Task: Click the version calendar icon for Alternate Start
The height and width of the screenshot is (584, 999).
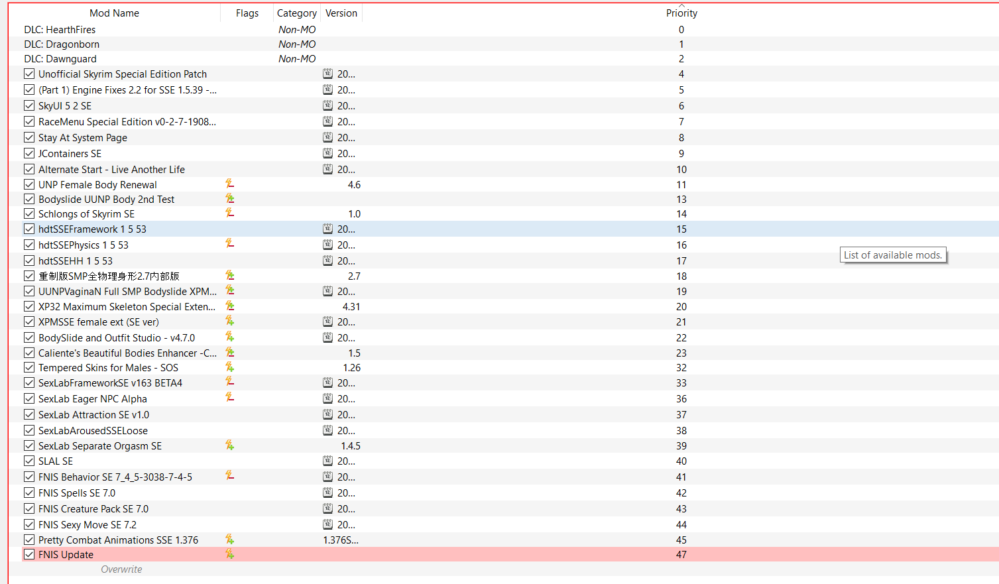Action: 327,169
